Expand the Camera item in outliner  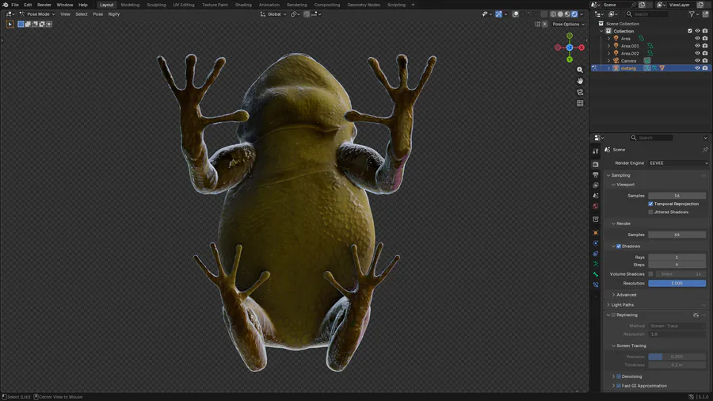[609, 61]
